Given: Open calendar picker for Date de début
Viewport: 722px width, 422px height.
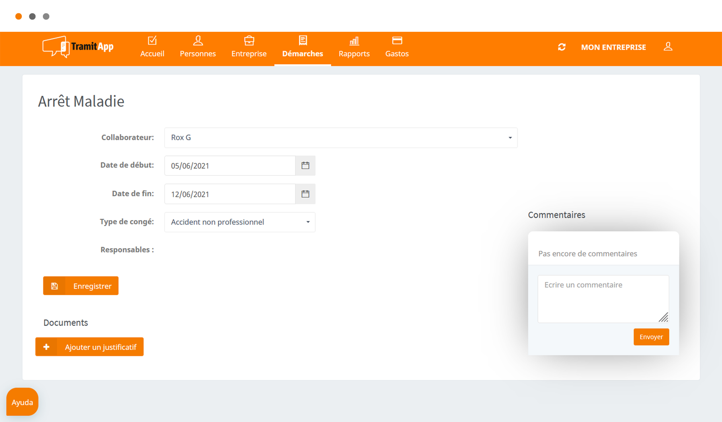Looking at the screenshot, I should [x=305, y=166].
